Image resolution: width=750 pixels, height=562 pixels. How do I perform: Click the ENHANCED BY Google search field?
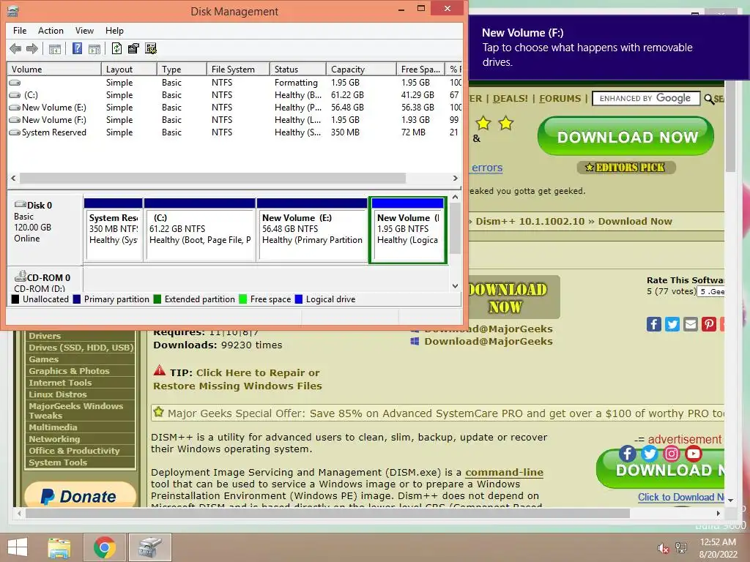tap(646, 99)
